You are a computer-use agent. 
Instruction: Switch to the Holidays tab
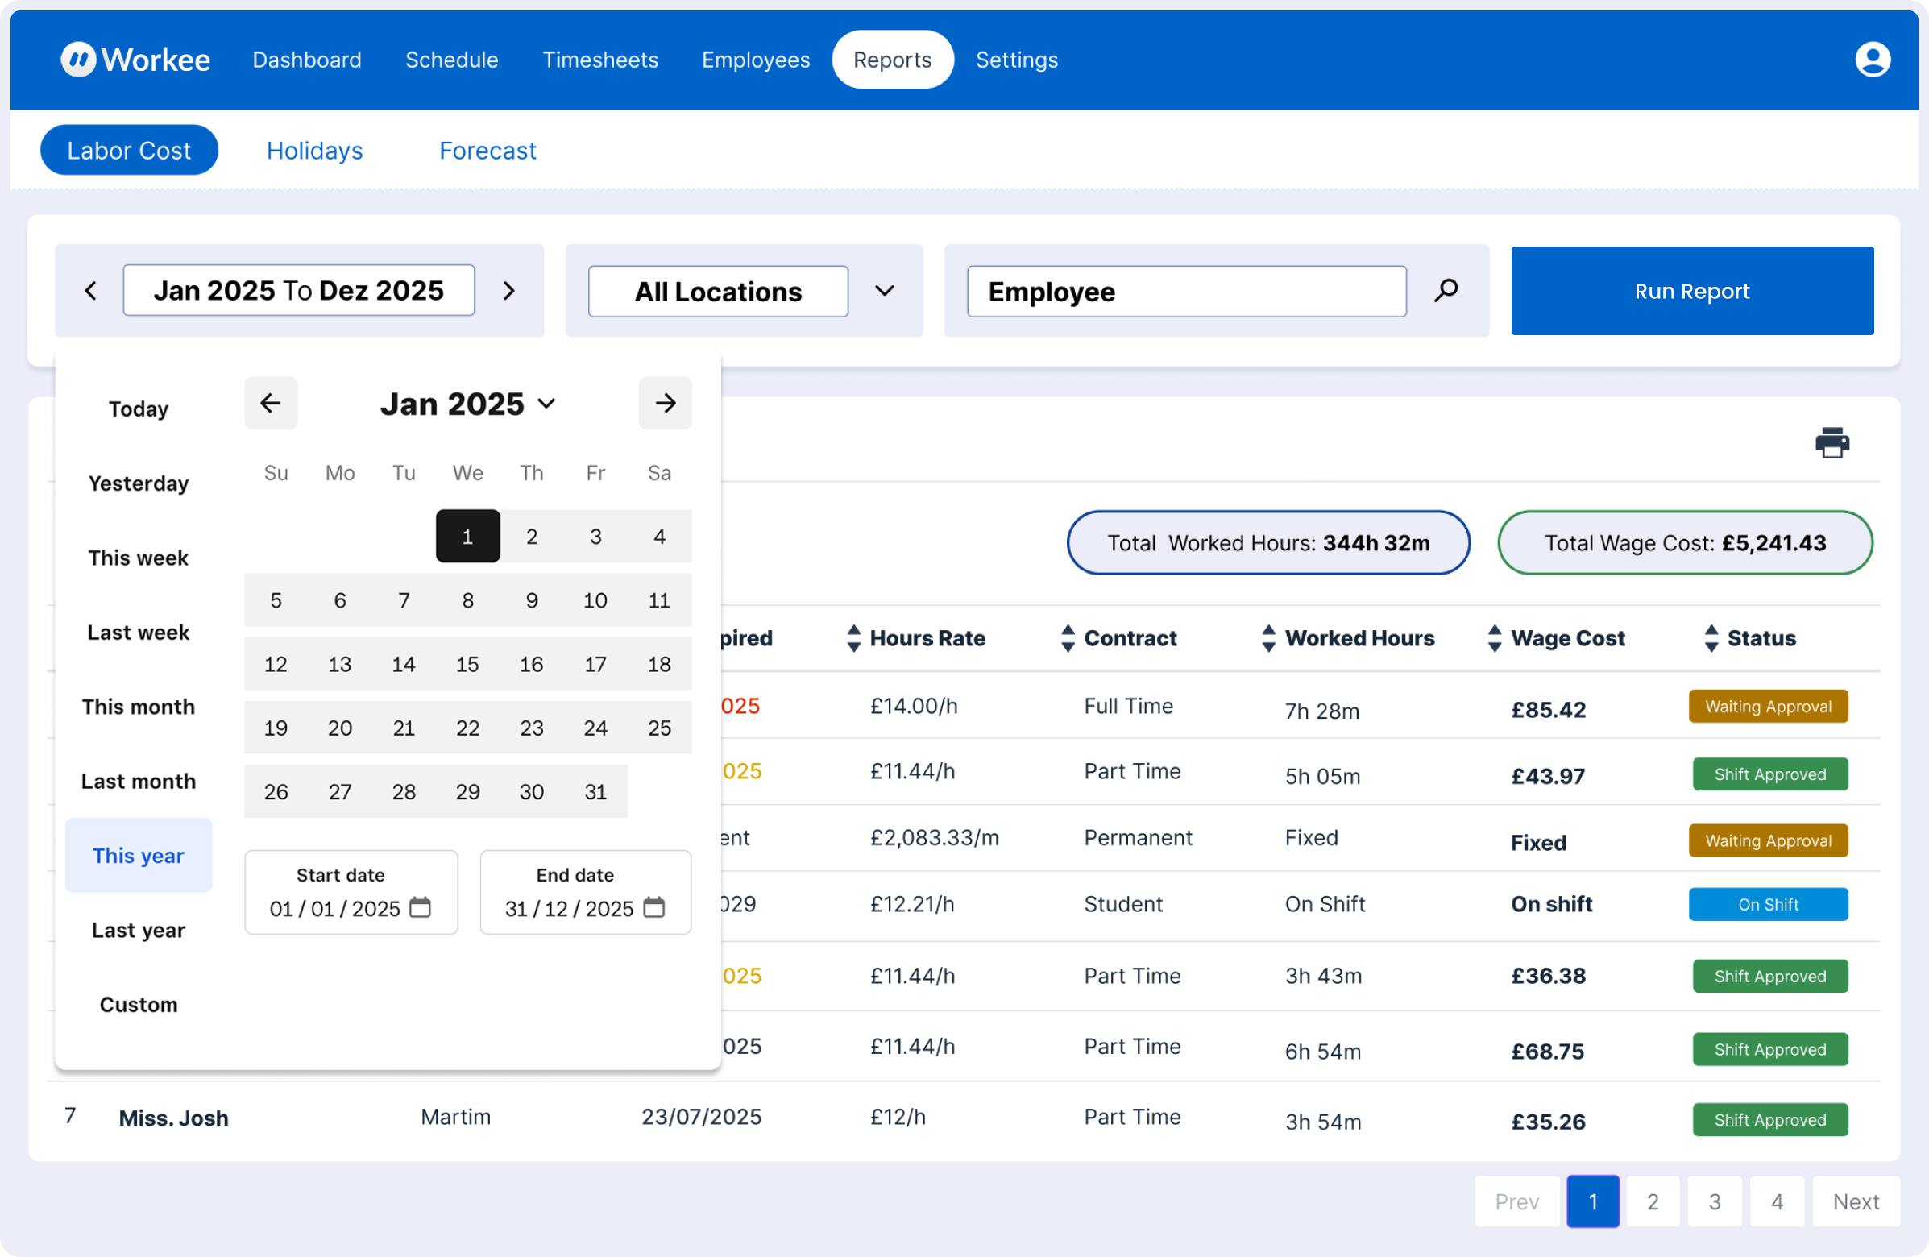click(x=314, y=151)
